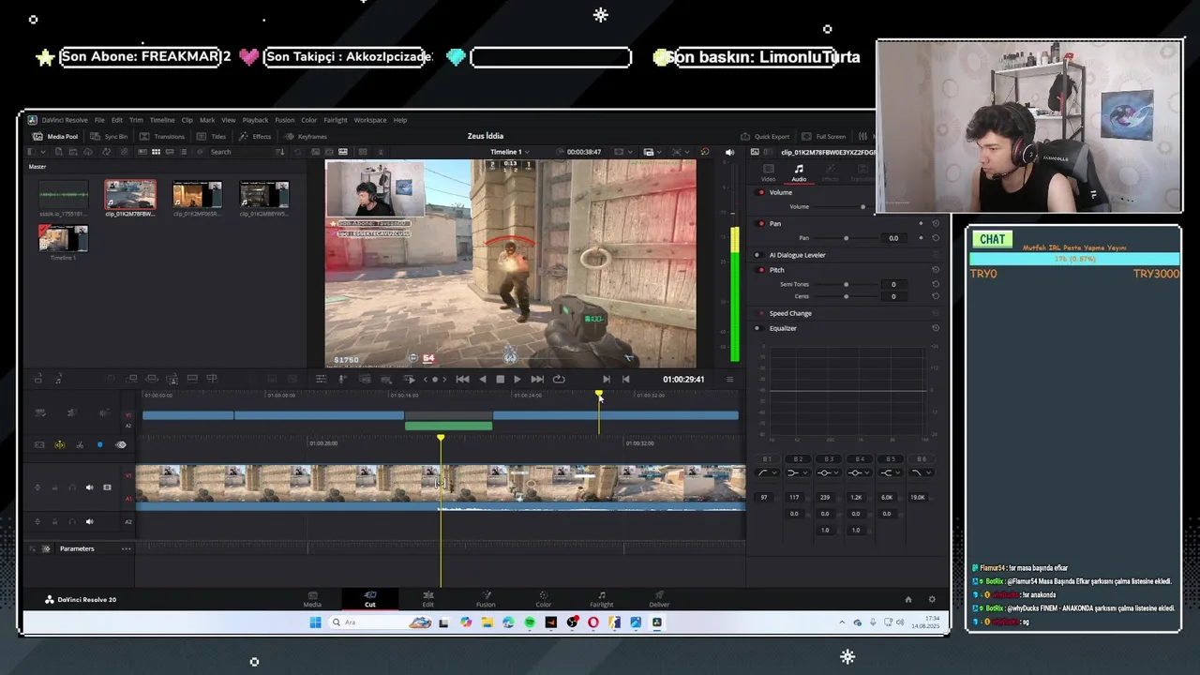Toggle timeline snapping magnet icon
Screen dimensions: 1200x675
tap(59, 444)
